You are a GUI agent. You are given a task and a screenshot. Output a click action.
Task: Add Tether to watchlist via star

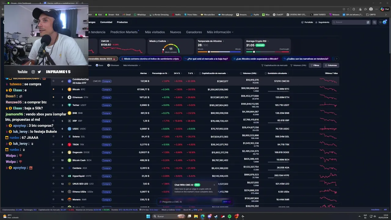(53, 105)
